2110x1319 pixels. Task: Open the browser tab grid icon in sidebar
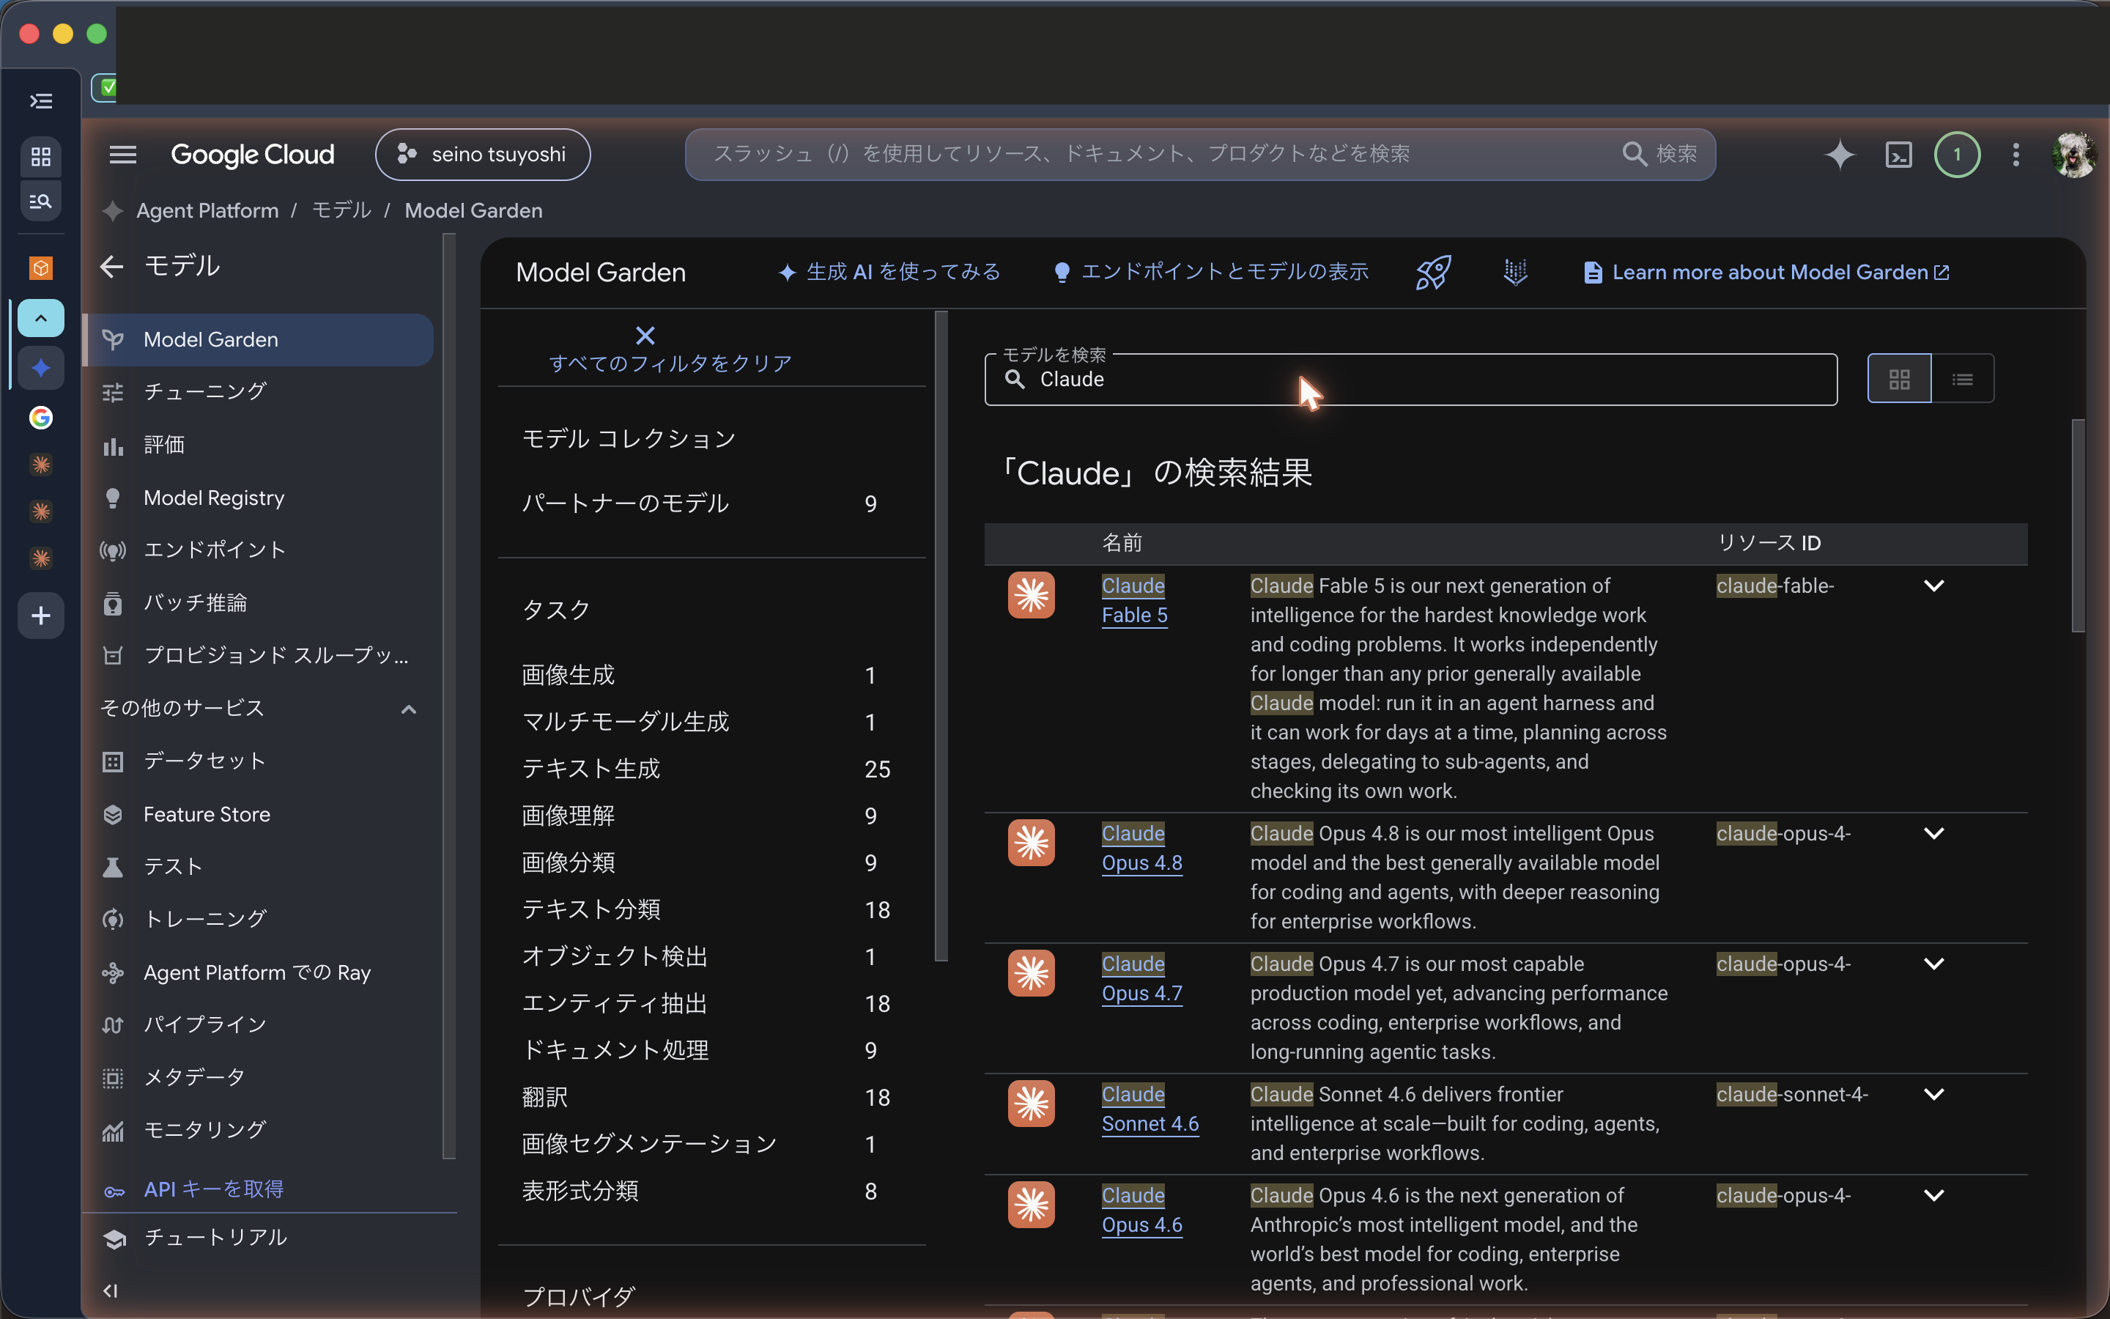(x=41, y=157)
